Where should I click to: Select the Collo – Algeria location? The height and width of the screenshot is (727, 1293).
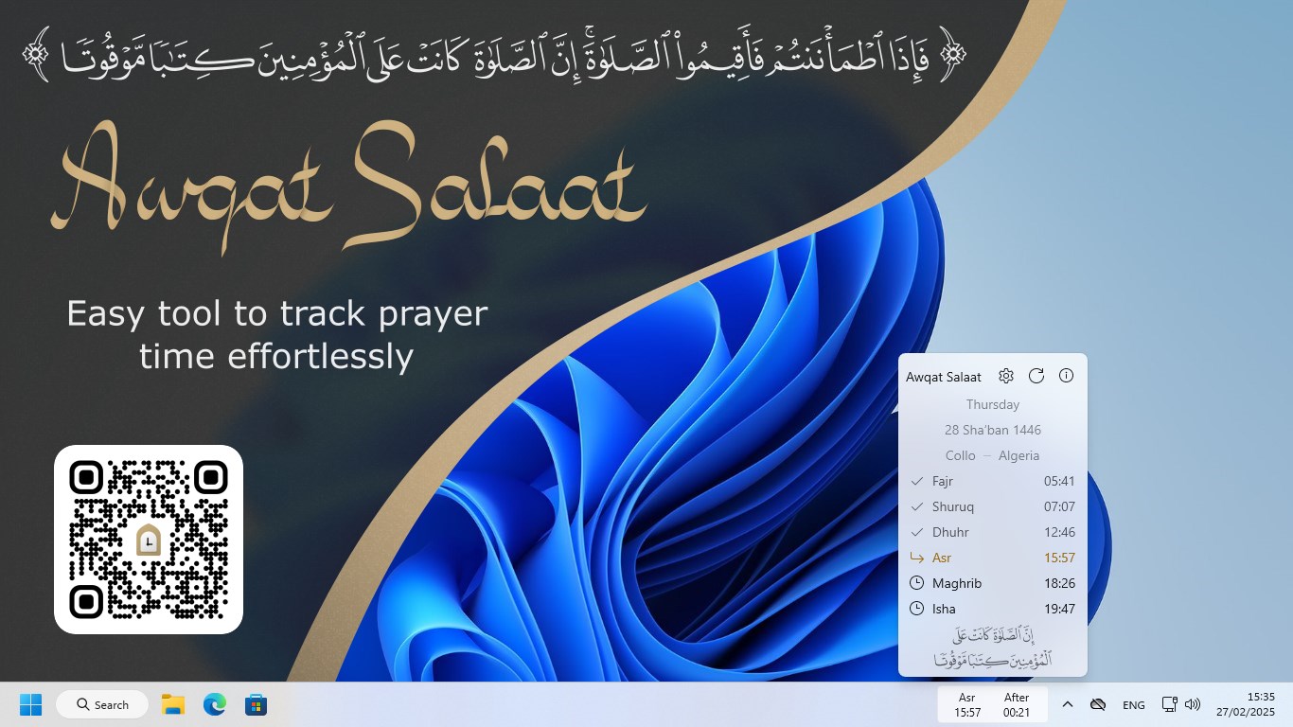pos(992,455)
